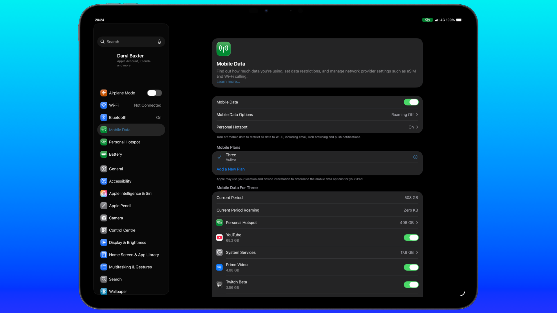Select General in settings sidebar
The image size is (557, 313).
(116, 169)
